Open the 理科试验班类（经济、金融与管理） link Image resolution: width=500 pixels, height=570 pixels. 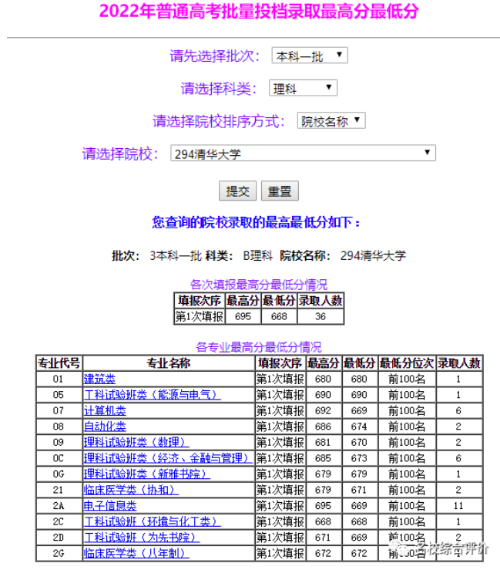pos(168,458)
